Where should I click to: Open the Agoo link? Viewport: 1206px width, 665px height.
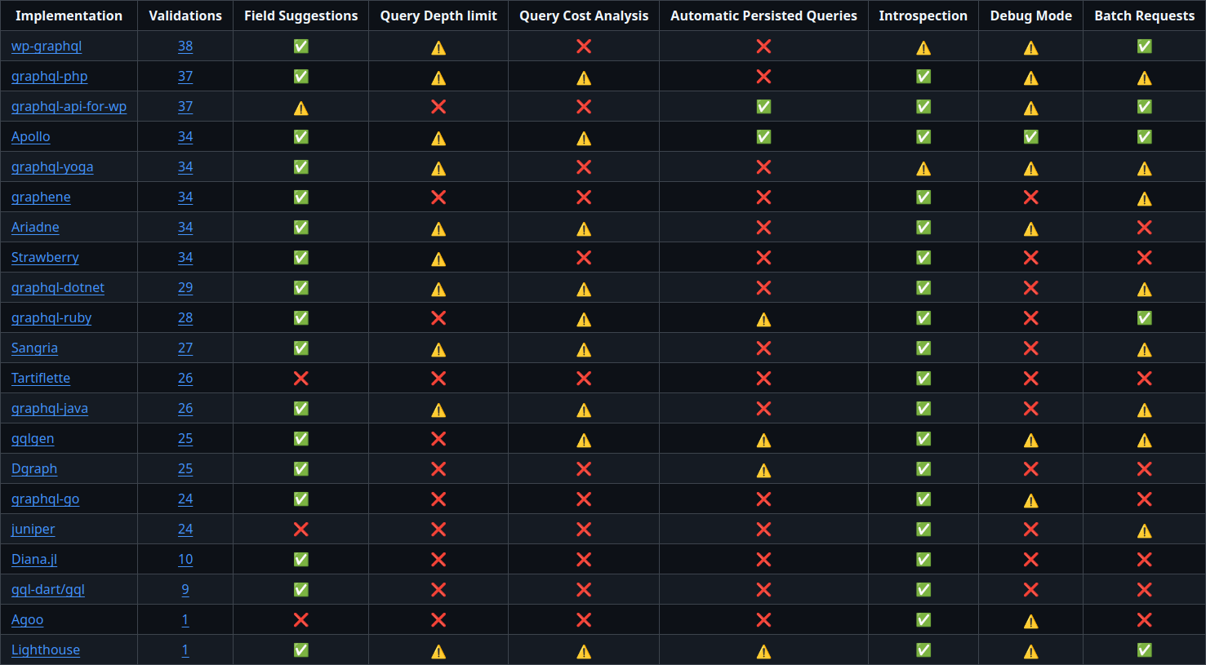click(27, 620)
